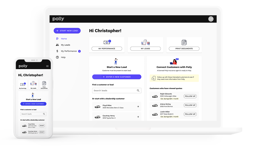Go to My Performance in sidebar

[x=69, y=51]
